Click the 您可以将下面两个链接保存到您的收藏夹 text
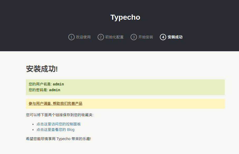The width and height of the screenshot is (239, 154). [60, 115]
